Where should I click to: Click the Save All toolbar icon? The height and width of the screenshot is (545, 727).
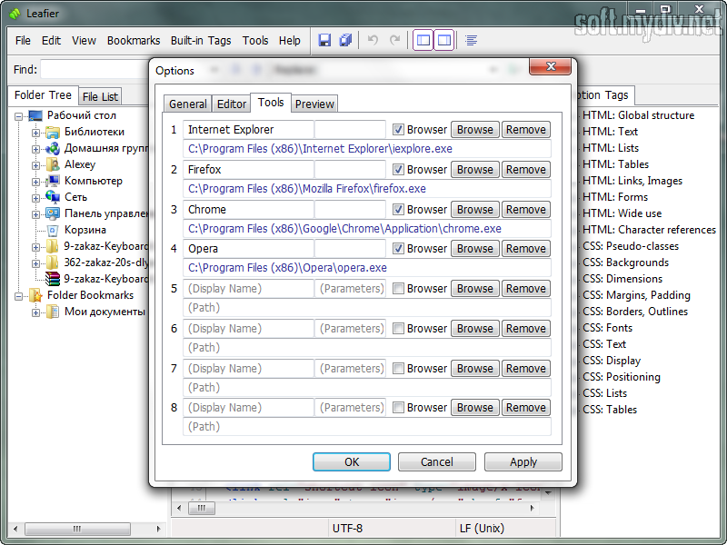(345, 40)
